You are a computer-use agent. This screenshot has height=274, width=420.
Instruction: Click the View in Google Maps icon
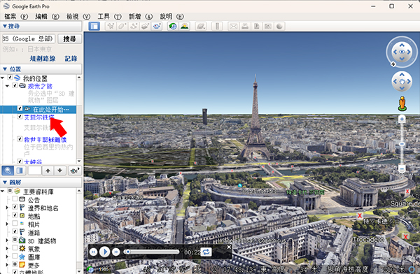tap(268, 27)
